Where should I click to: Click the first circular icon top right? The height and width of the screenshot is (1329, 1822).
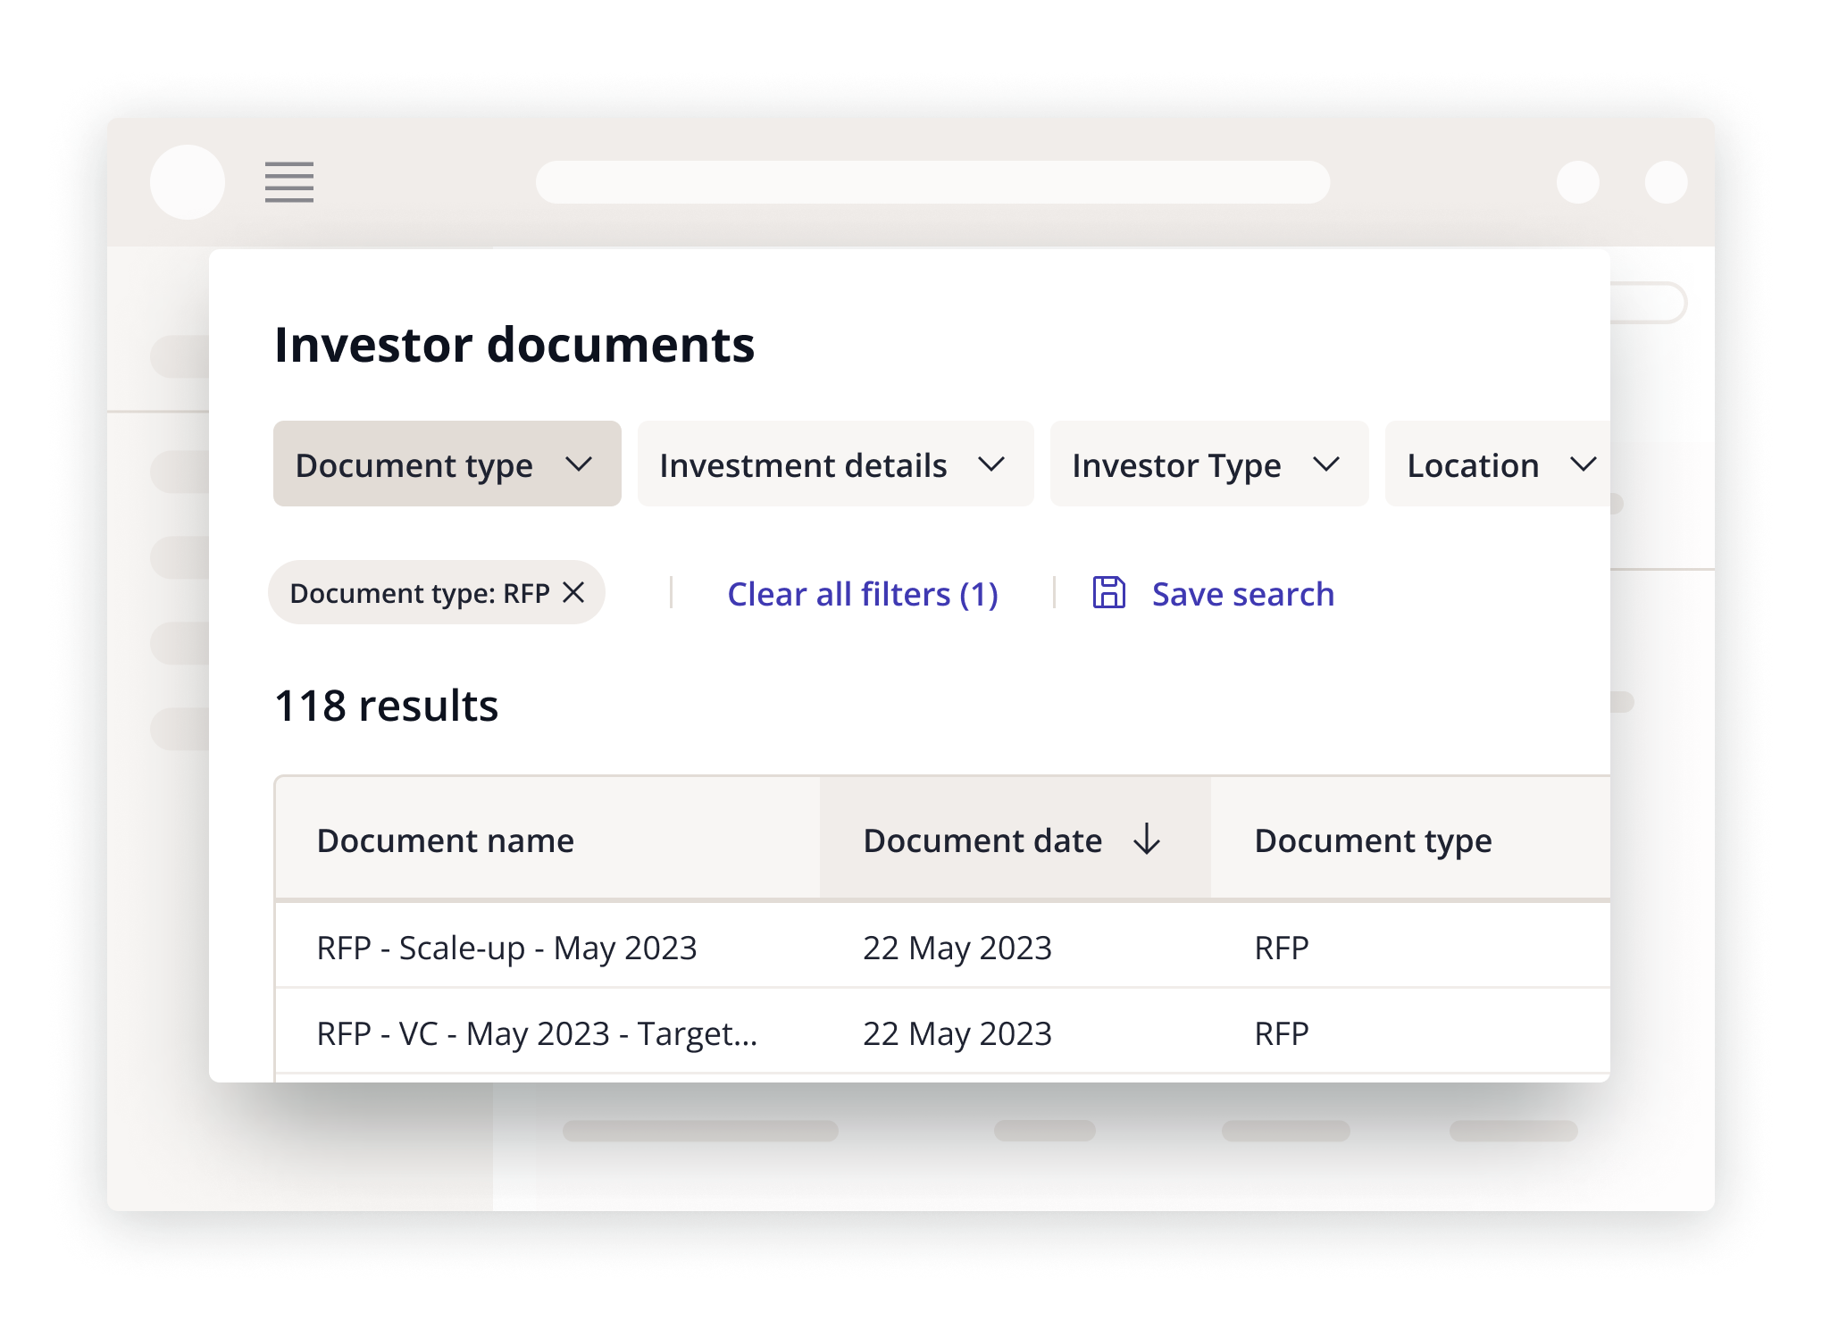point(1579,182)
